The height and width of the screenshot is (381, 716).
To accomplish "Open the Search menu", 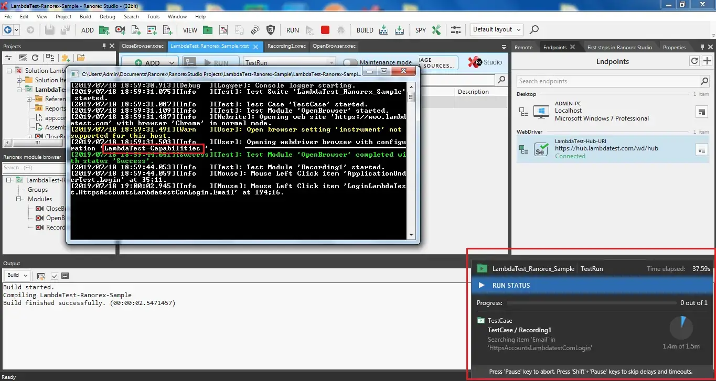I will (131, 16).
